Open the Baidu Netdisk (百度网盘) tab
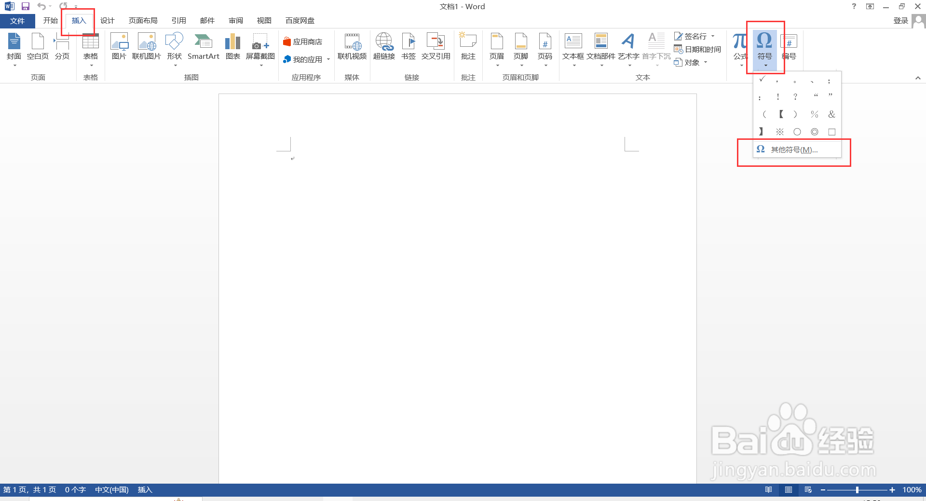This screenshot has height=501, width=926. [300, 21]
